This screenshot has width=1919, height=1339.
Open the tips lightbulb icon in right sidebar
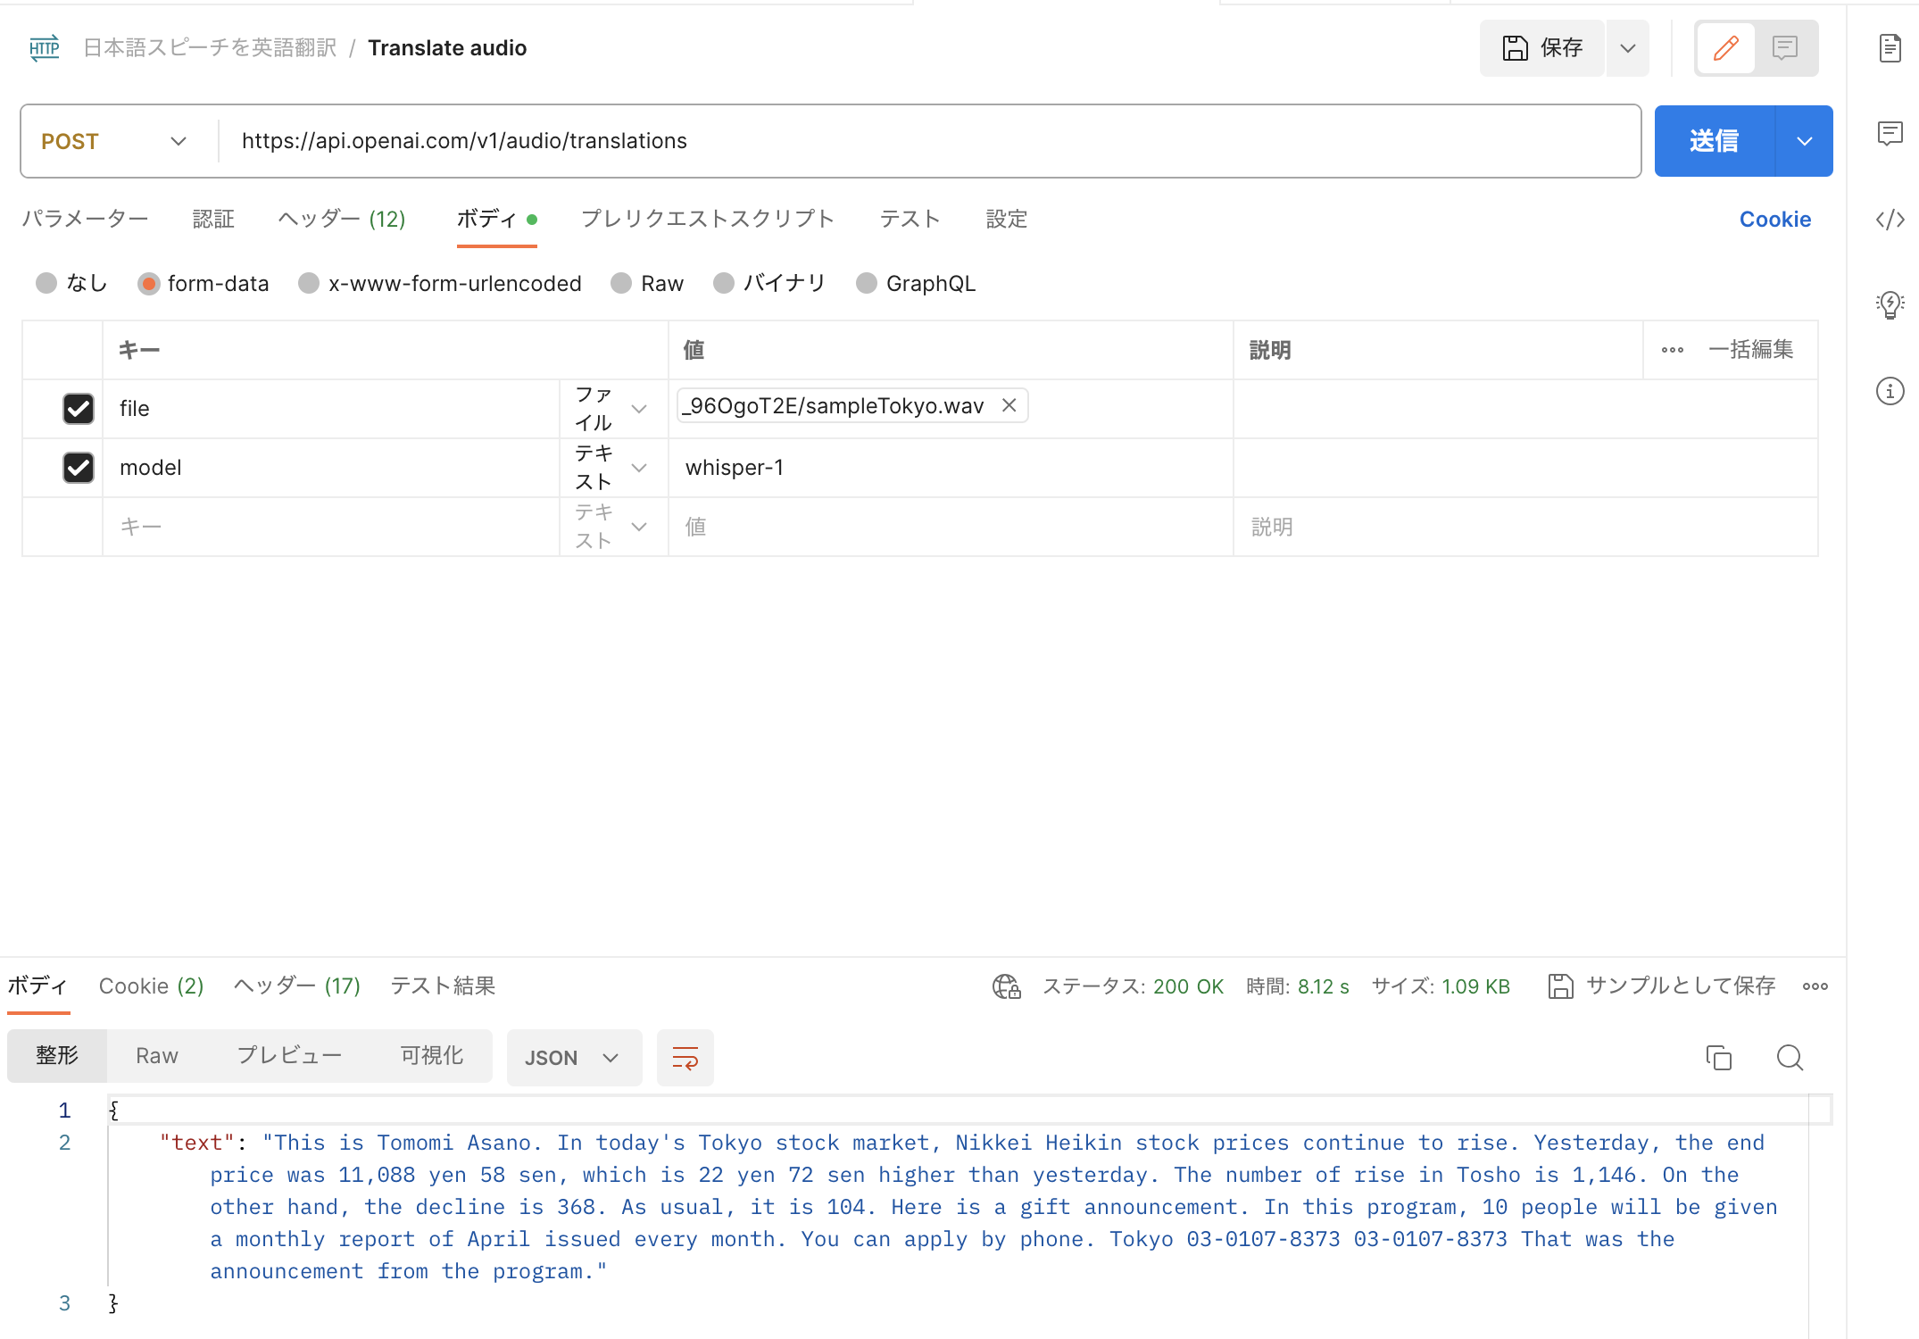click(x=1890, y=304)
